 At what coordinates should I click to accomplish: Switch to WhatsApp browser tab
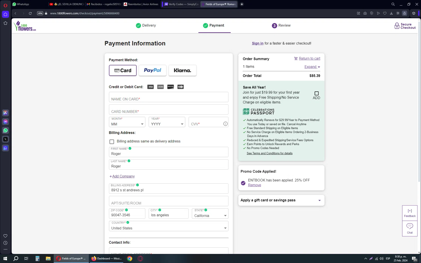click(29, 4)
